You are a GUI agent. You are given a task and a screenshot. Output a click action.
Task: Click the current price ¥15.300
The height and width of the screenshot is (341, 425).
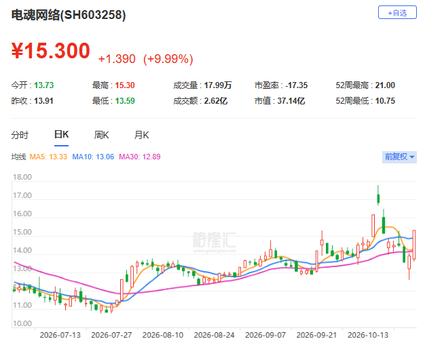click(x=51, y=51)
